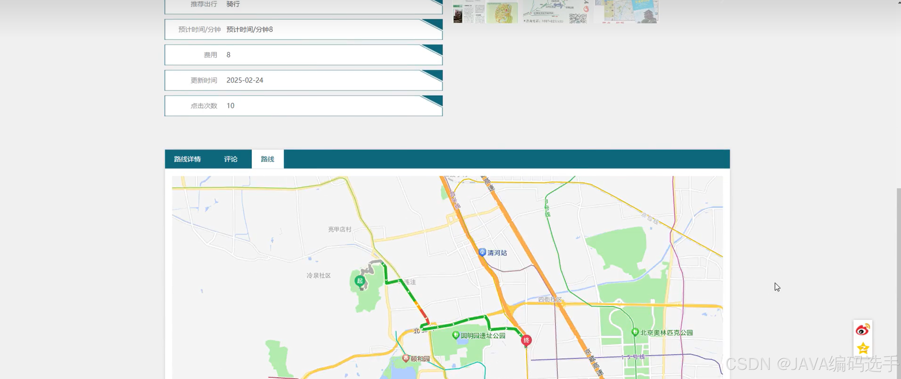Screen dimensions: 901x379
Task: Click the 圆明园遗址公园 park pin icon
Action: (455, 335)
